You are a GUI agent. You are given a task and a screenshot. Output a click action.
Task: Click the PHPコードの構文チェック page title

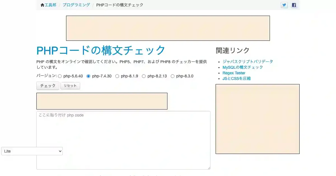point(101,51)
